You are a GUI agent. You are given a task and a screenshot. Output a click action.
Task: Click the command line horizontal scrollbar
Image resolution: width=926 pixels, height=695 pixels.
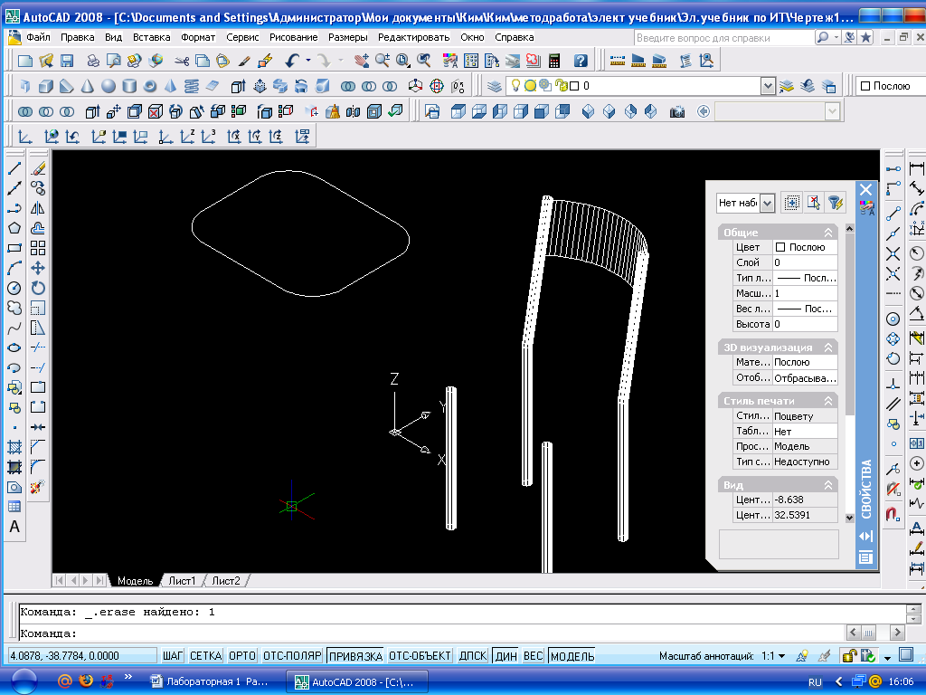(x=875, y=633)
